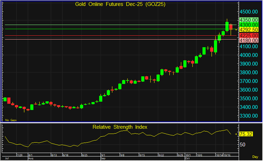Screen dimensions: 263x161
Task: Click the last red candlestick on the chart
Action: point(231,27)
